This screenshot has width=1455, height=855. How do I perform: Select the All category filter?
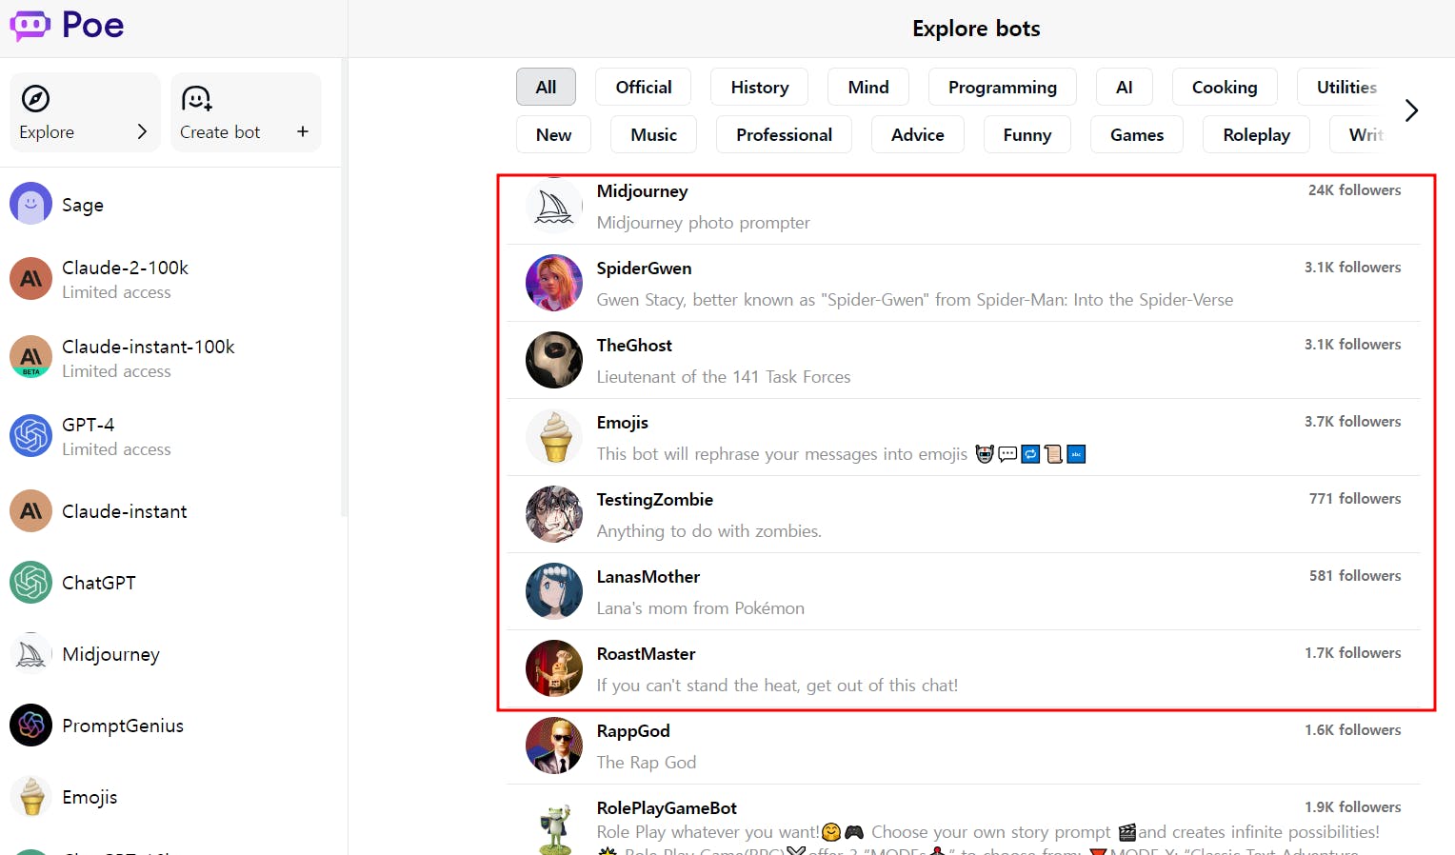546,87
